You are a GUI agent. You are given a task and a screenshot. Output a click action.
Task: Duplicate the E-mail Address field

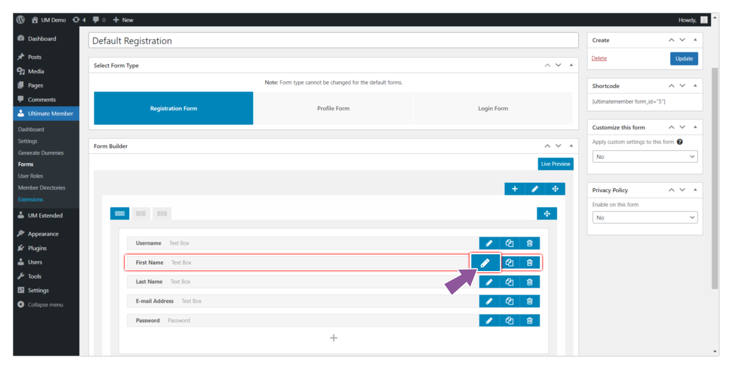(509, 301)
